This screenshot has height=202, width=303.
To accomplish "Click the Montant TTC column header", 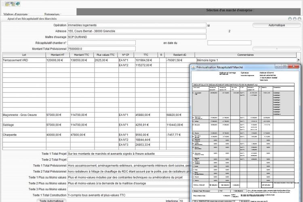I will click(82, 55).
